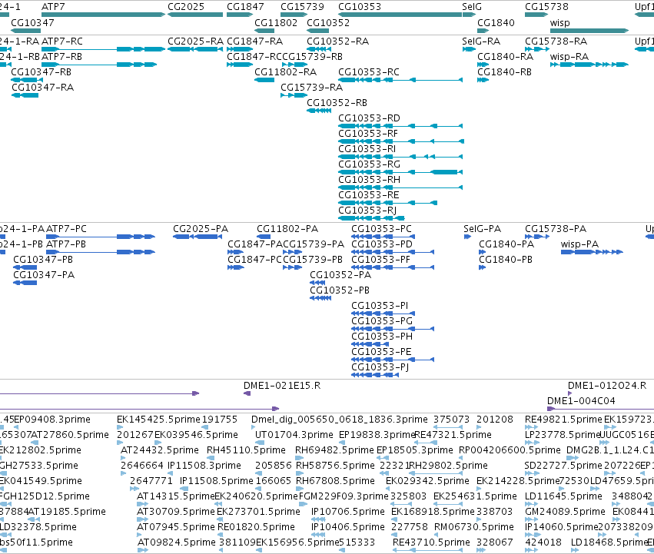Click the ATP7-PC protein label
Screen dimensions: 654x554
click(66, 229)
